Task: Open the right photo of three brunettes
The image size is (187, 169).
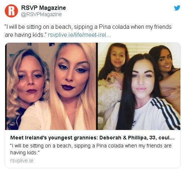Action: tap(139, 86)
